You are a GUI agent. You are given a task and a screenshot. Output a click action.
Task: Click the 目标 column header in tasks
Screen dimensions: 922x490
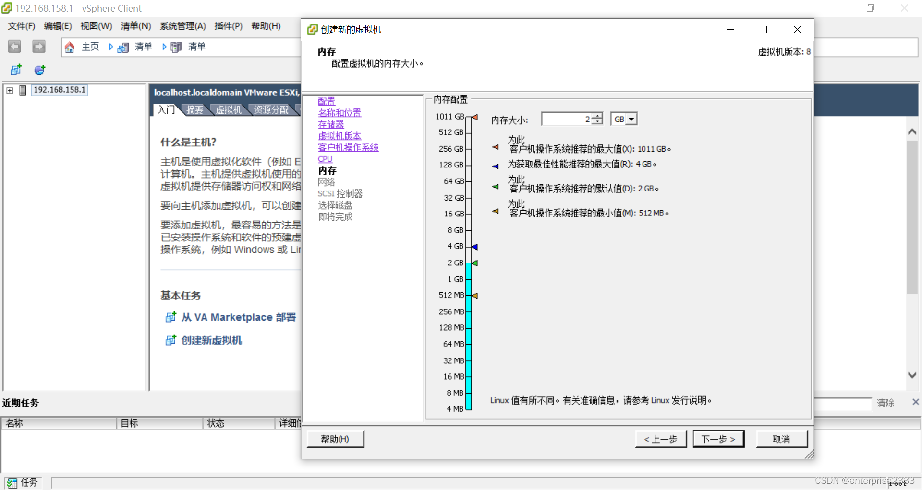pyautogui.click(x=159, y=423)
